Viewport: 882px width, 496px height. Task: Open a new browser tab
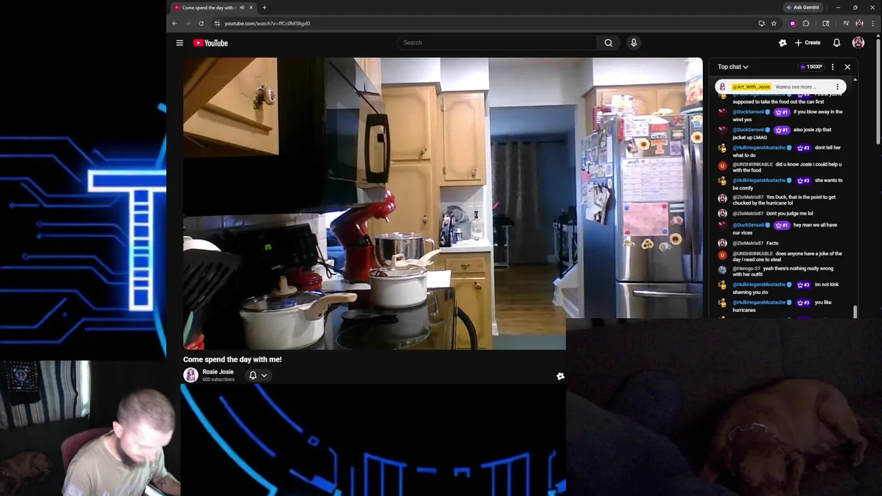point(265,8)
